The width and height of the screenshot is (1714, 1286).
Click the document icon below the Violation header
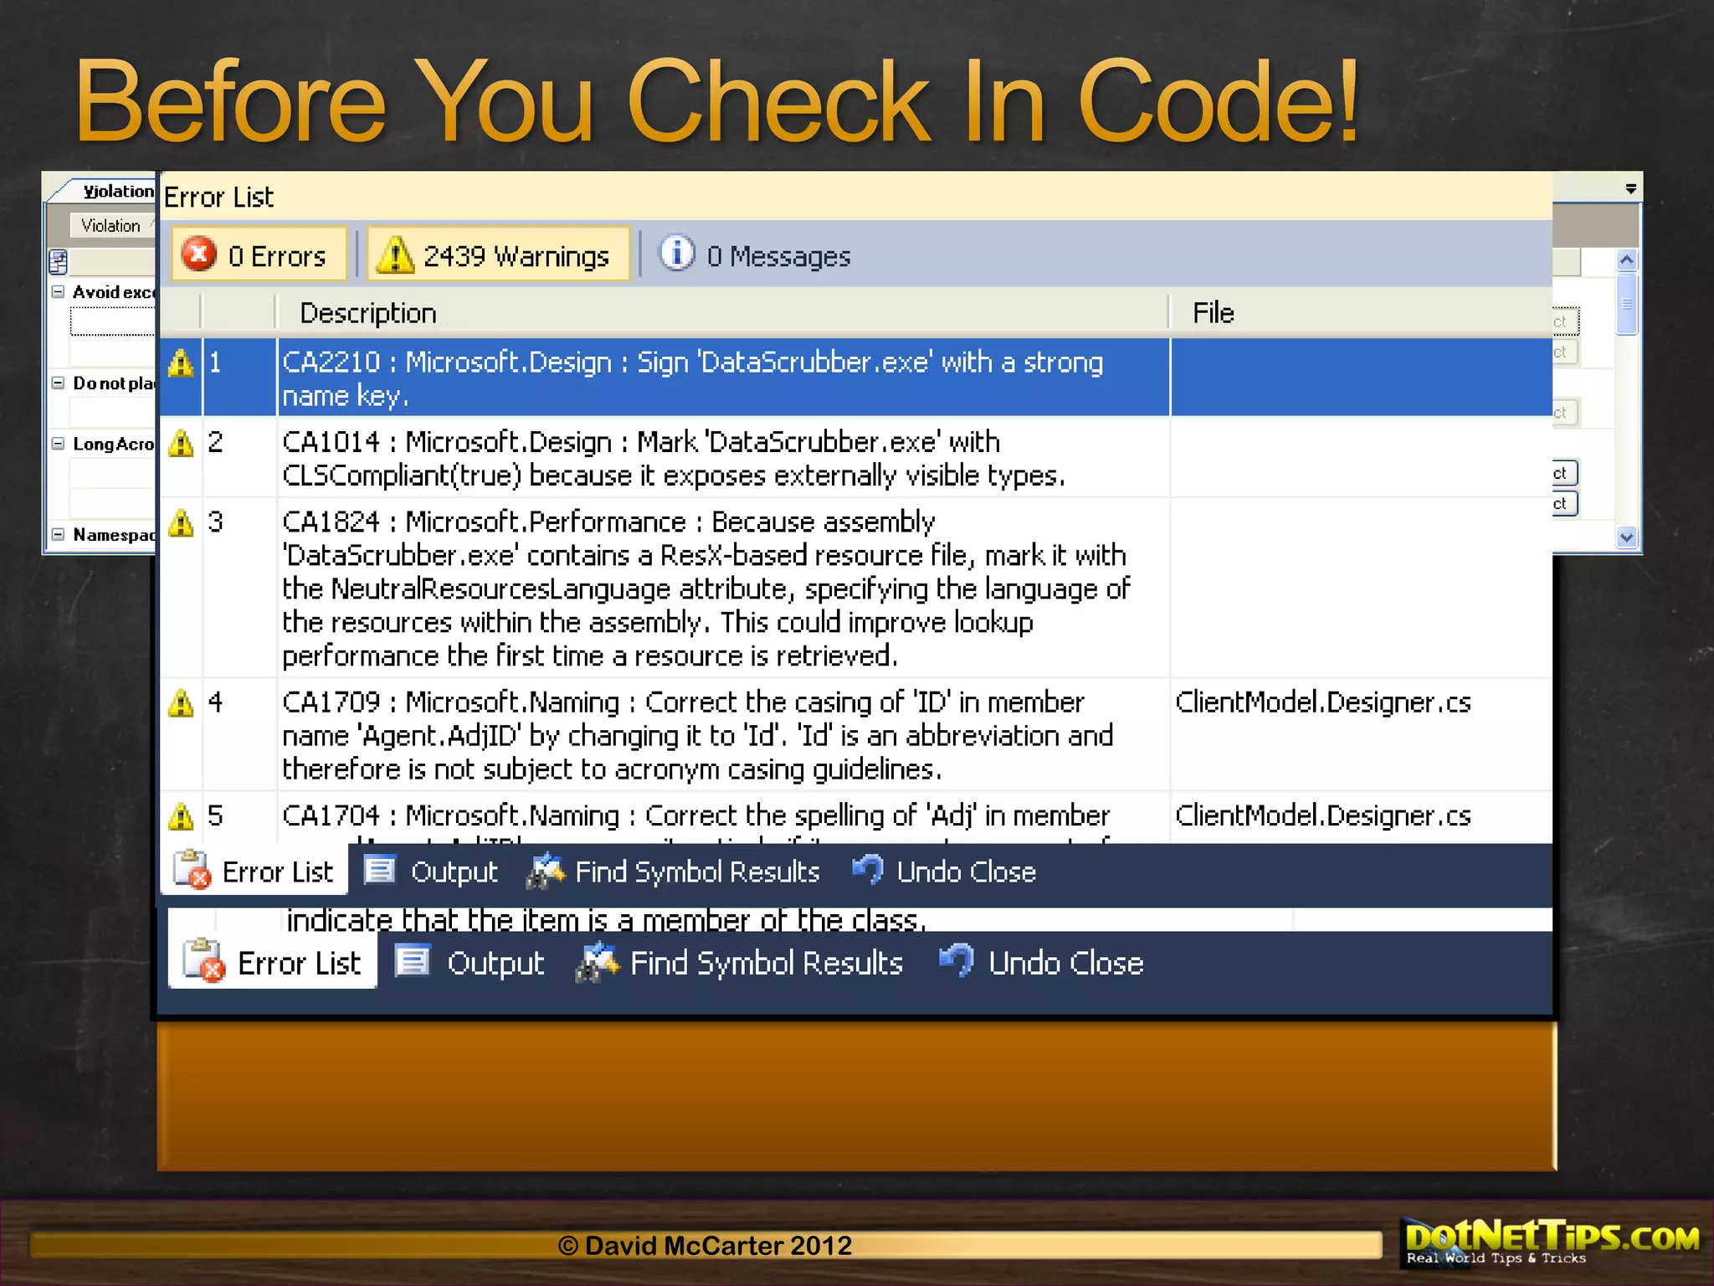[x=58, y=262]
